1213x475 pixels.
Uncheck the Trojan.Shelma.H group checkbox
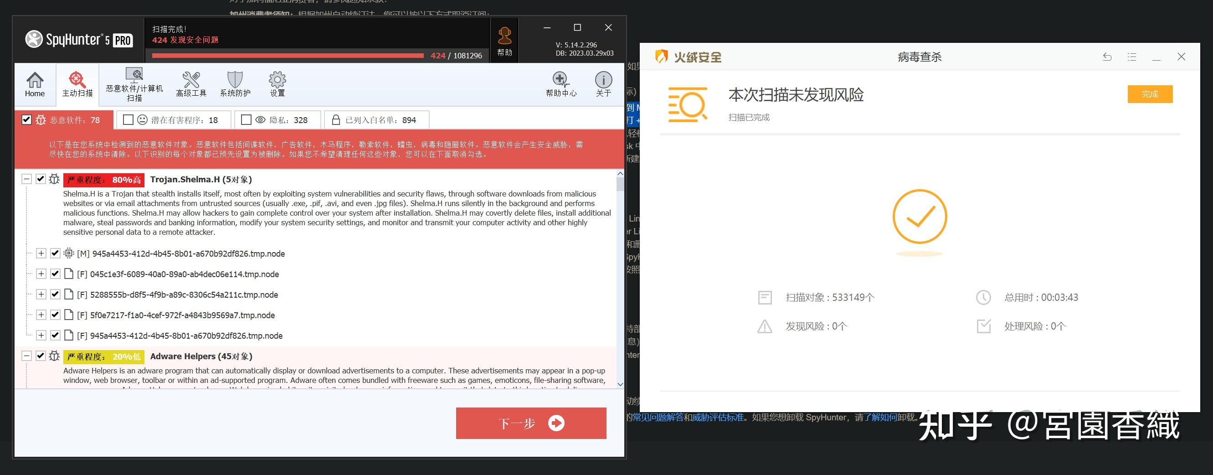point(41,179)
